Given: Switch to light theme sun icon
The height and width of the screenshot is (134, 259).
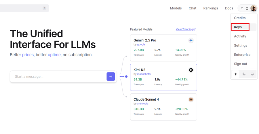Looking at the screenshot, I should 235,74.
